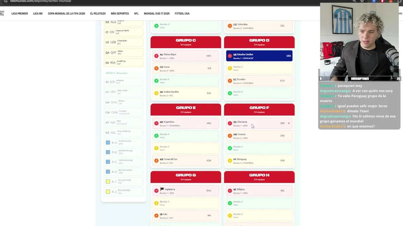
Task: Select QAT Qatar team card
Action: [124, 52]
